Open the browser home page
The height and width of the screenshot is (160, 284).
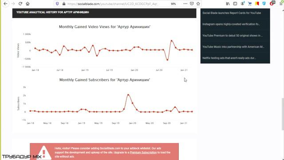click(28, 4)
